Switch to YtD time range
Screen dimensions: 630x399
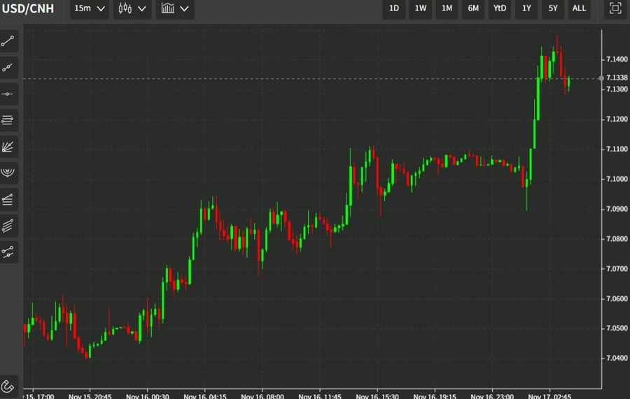[x=500, y=8]
